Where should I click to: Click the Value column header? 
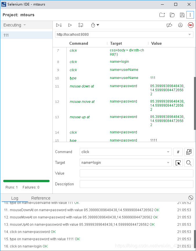(156, 43)
